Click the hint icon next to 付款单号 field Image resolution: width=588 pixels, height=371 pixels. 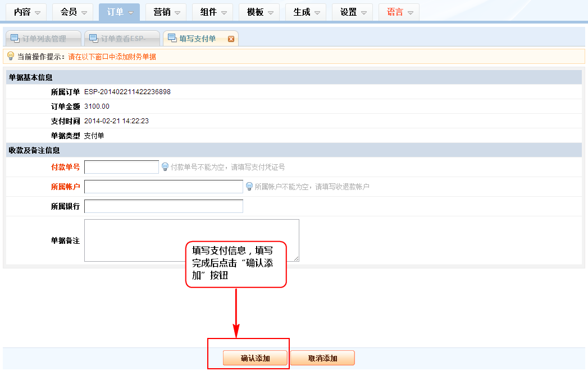165,167
